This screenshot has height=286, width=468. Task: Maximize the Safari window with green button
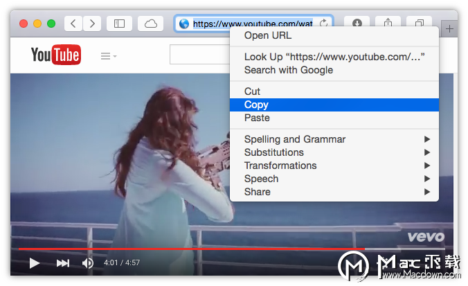coord(51,24)
